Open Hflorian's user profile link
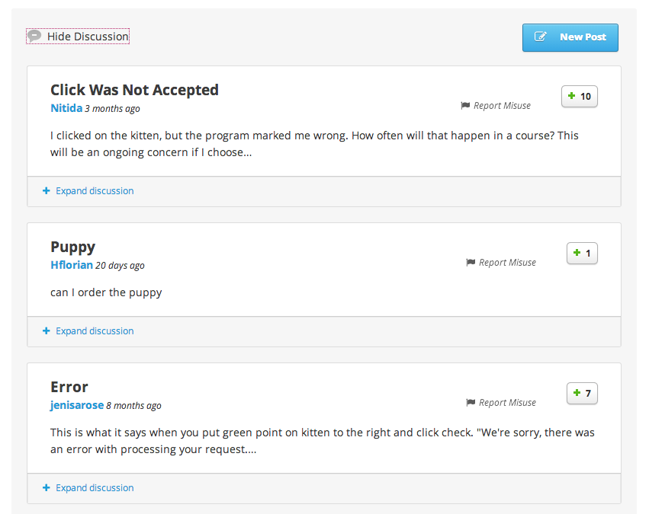 tap(72, 266)
